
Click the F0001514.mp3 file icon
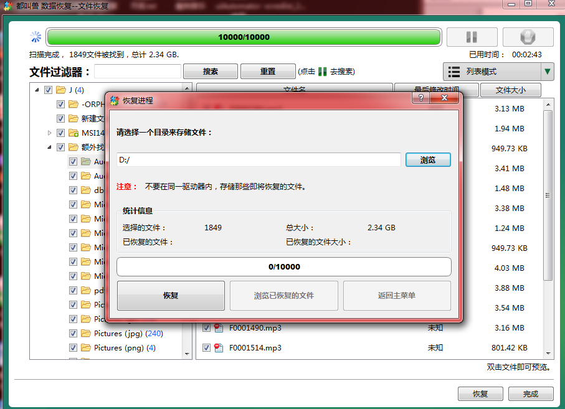(219, 347)
